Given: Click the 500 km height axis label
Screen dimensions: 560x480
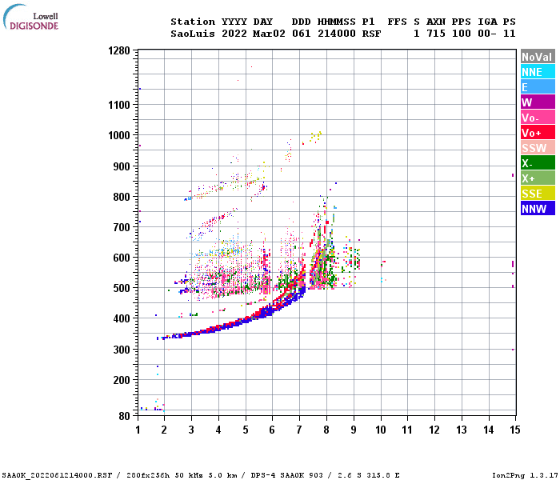Looking at the screenshot, I should (x=122, y=288).
